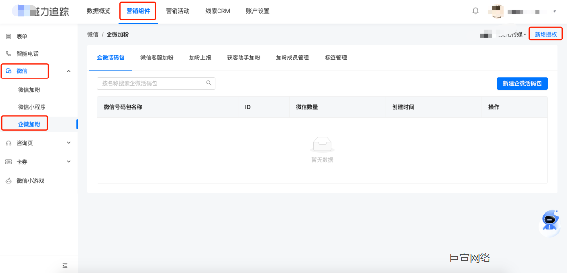Expand the 卡券 section chevron
567x273 pixels.
[x=69, y=162]
